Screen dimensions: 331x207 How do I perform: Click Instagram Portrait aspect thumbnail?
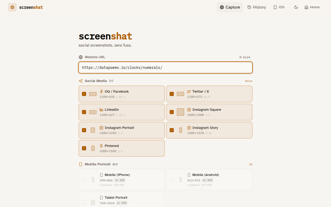tap(93, 130)
